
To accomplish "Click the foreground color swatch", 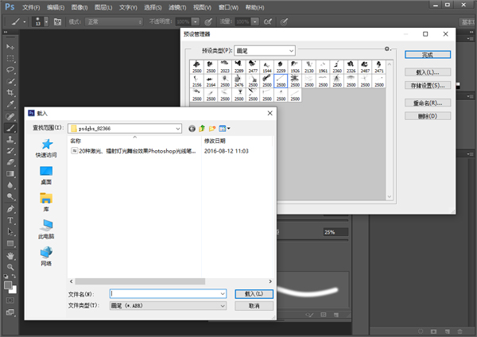I will pos(8,285).
